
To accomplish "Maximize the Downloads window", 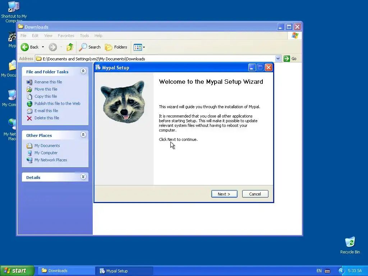I will 289,27.
